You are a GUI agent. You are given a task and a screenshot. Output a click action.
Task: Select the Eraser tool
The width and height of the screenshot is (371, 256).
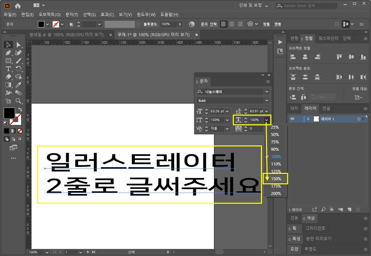tap(8, 77)
